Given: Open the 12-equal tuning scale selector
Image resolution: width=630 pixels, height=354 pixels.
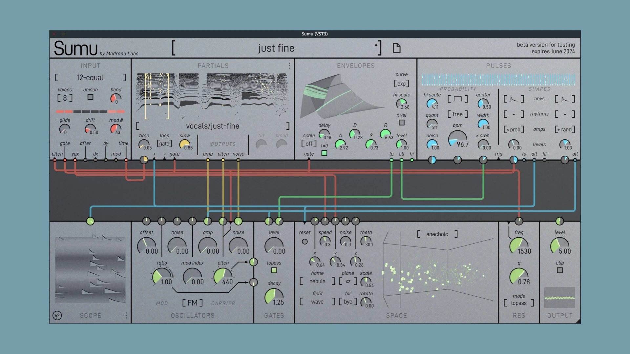Looking at the screenshot, I should [x=90, y=78].
